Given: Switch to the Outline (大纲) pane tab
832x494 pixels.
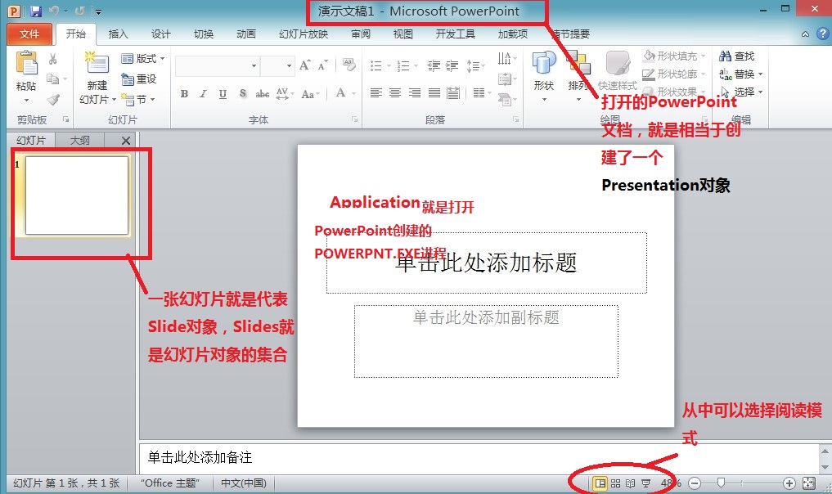Looking at the screenshot, I should click(80, 141).
